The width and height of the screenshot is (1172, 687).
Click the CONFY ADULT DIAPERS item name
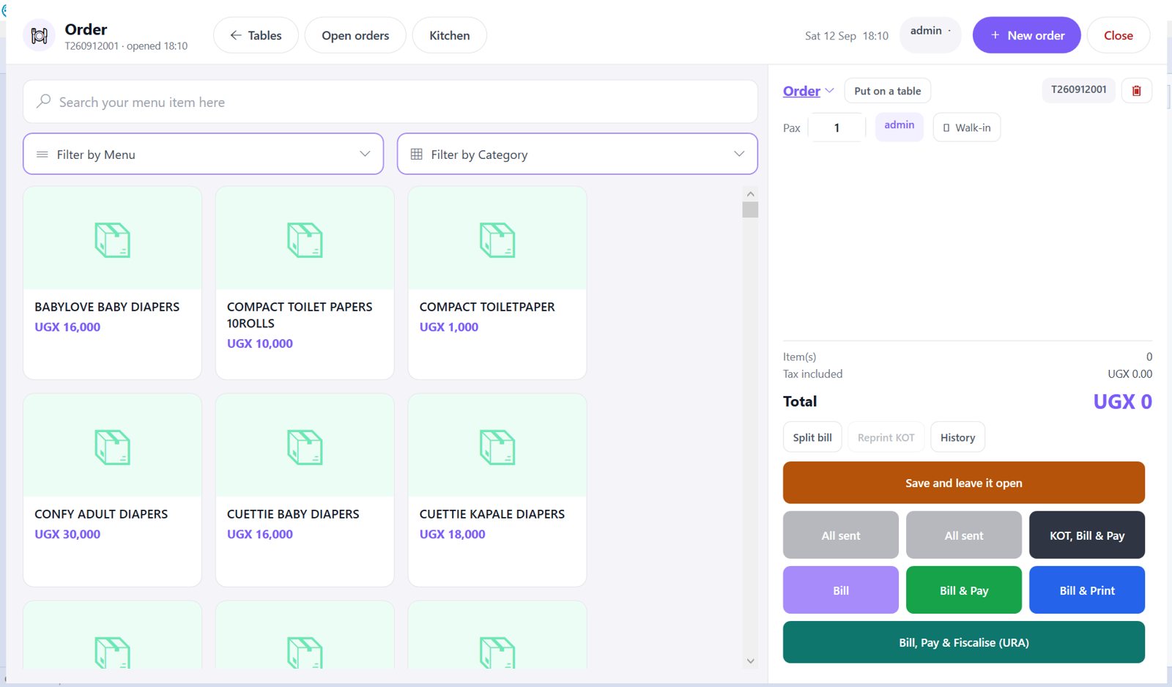coord(101,514)
